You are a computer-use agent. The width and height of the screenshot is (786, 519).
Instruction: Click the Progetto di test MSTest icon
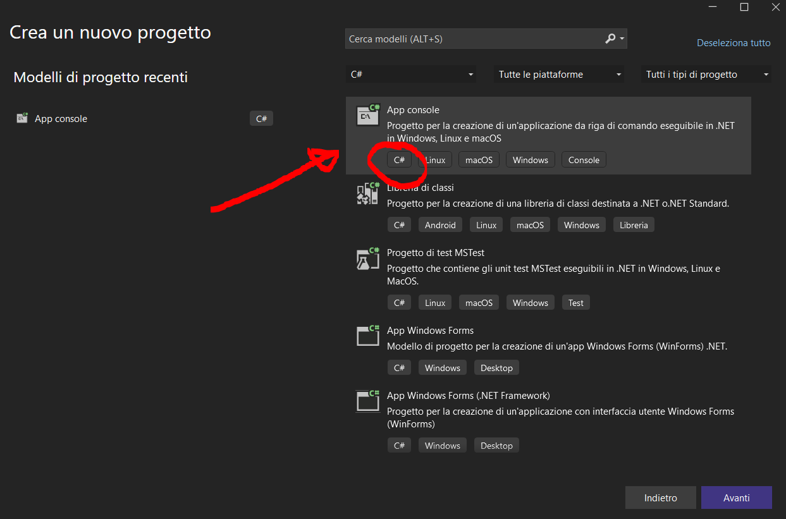pyautogui.click(x=368, y=259)
